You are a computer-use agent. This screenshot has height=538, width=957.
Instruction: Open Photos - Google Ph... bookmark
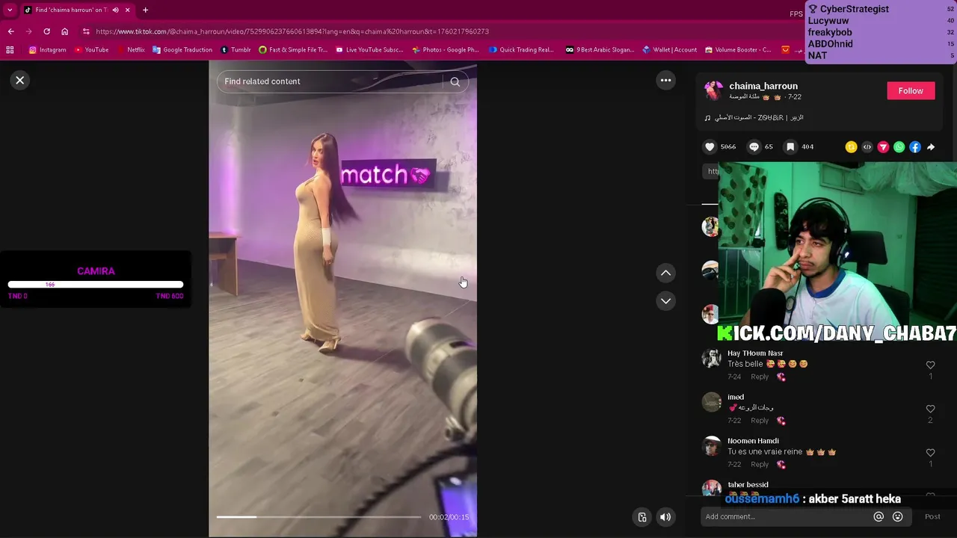[x=446, y=50]
